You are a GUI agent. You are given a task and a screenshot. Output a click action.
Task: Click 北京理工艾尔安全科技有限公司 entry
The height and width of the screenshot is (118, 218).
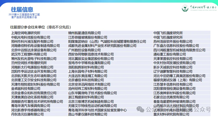pos(34,80)
